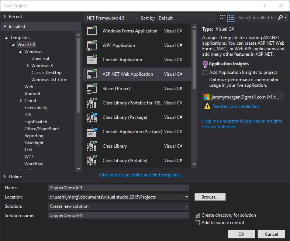Select the Android template category
Screen dimensions: 290x241
click(x=32, y=94)
